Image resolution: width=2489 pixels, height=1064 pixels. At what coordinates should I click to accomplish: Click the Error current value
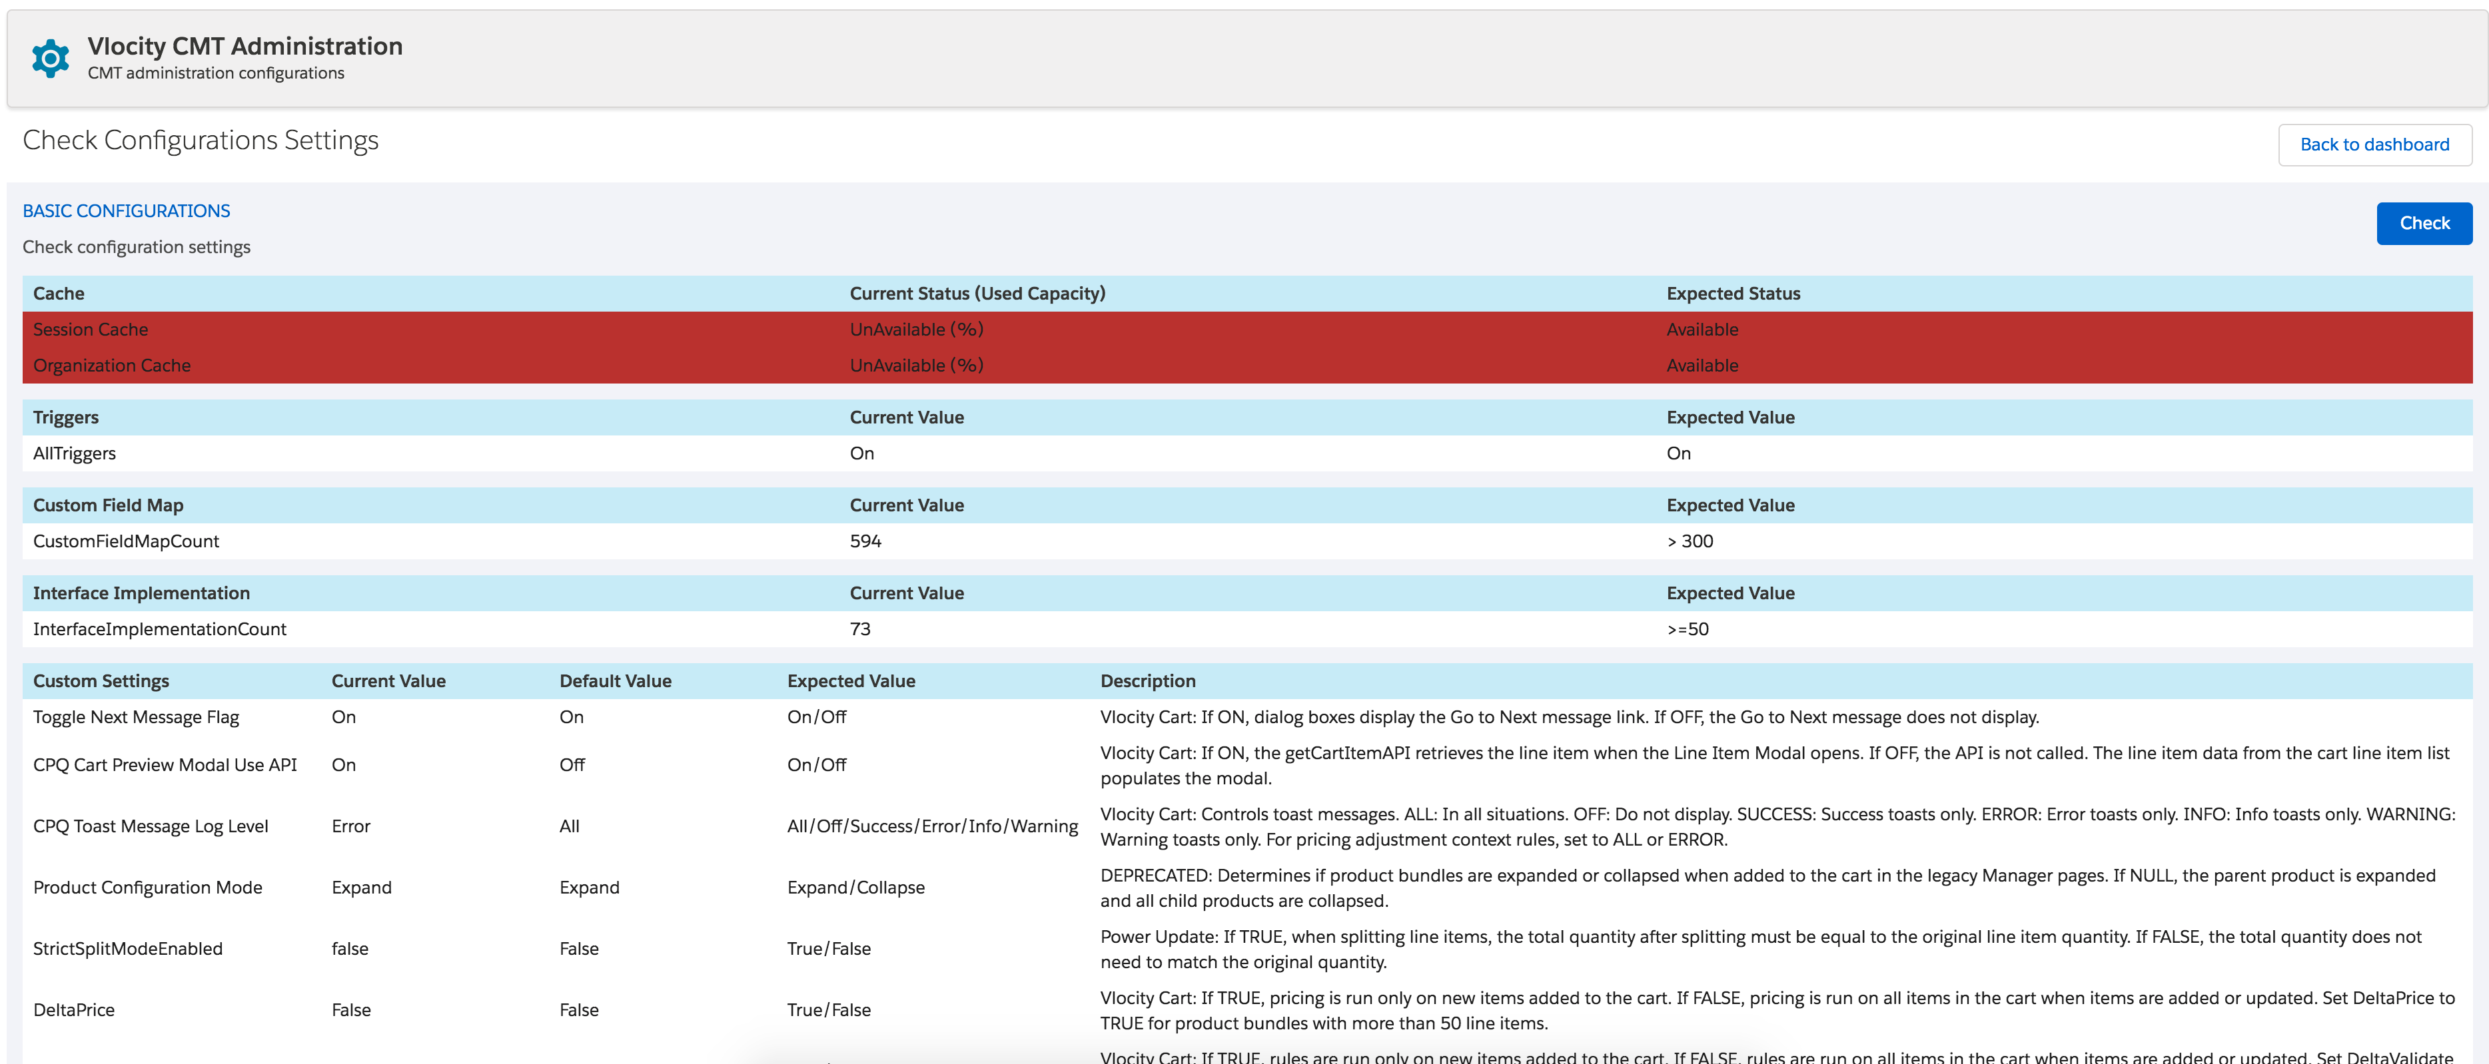click(x=350, y=826)
